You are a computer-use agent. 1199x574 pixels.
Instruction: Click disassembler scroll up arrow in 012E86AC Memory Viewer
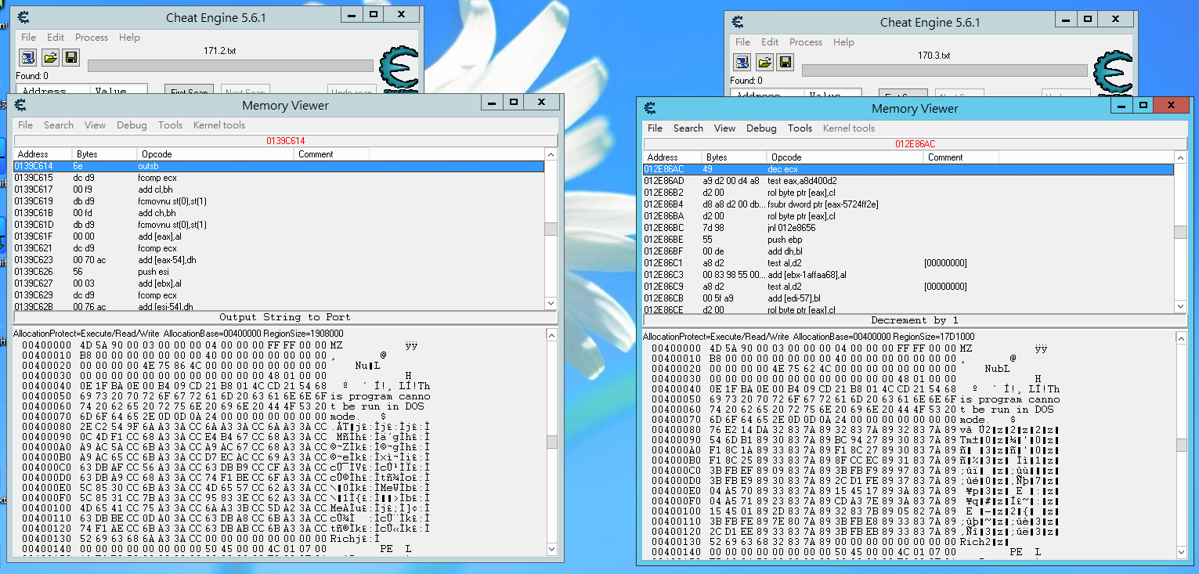pos(1180,158)
